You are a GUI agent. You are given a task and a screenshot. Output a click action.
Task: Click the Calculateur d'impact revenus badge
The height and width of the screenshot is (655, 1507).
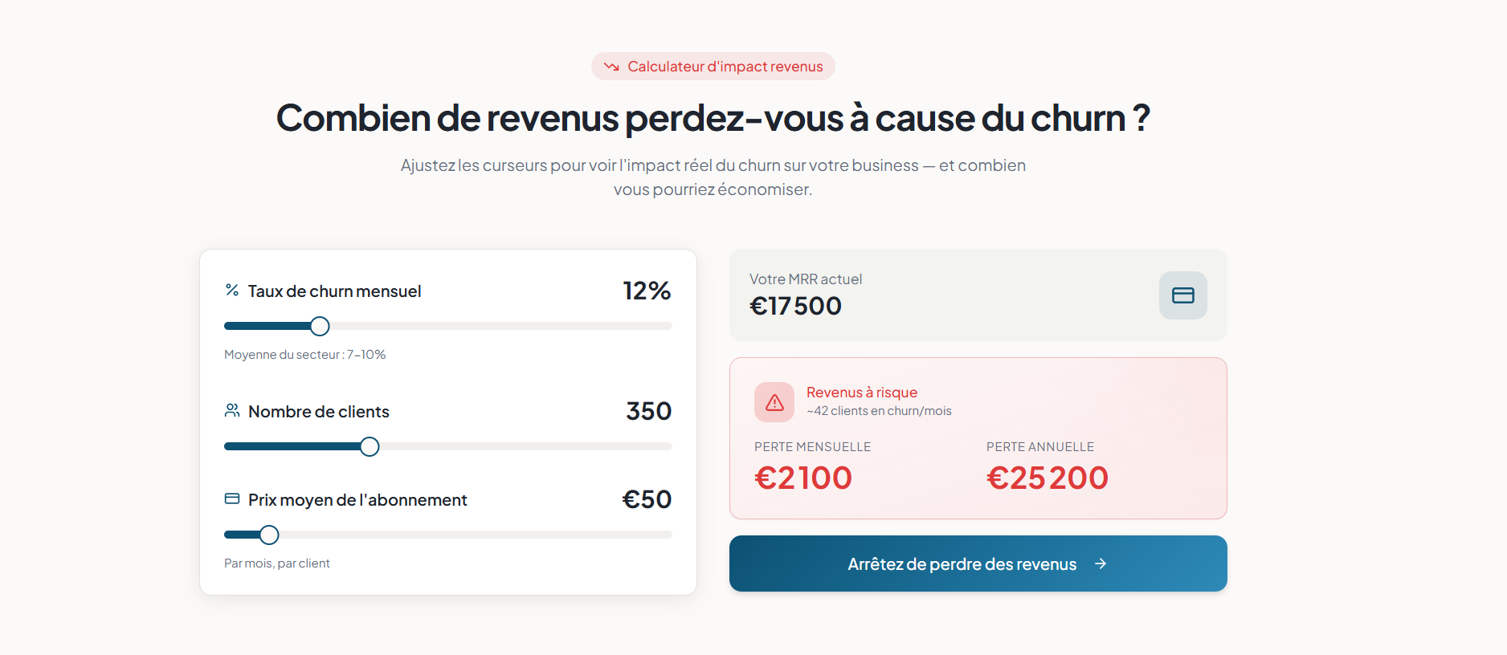tap(713, 66)
